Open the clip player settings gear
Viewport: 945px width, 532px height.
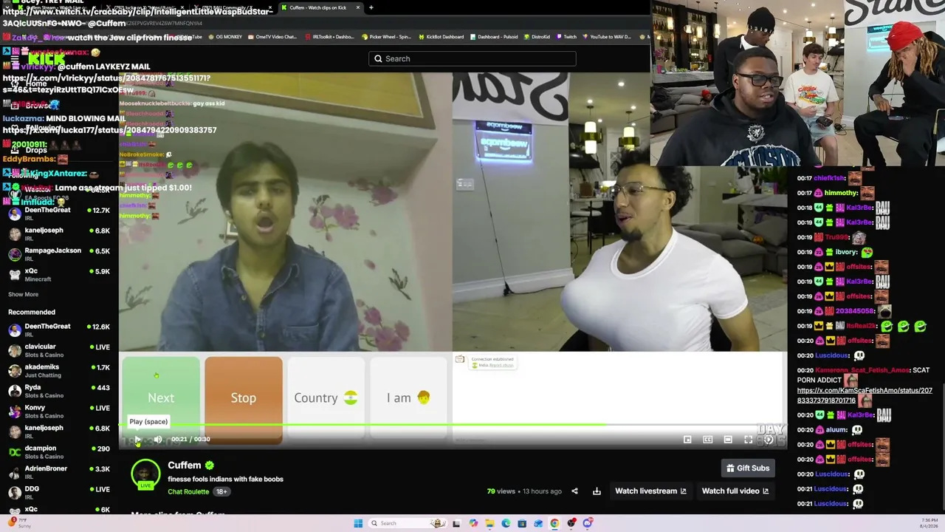pyautogui.click(x=769, y=440)
